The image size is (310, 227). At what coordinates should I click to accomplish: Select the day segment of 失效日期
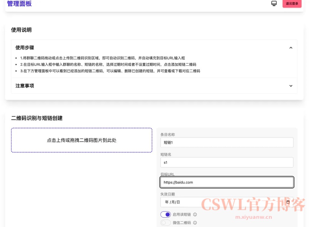coord(178,202)
